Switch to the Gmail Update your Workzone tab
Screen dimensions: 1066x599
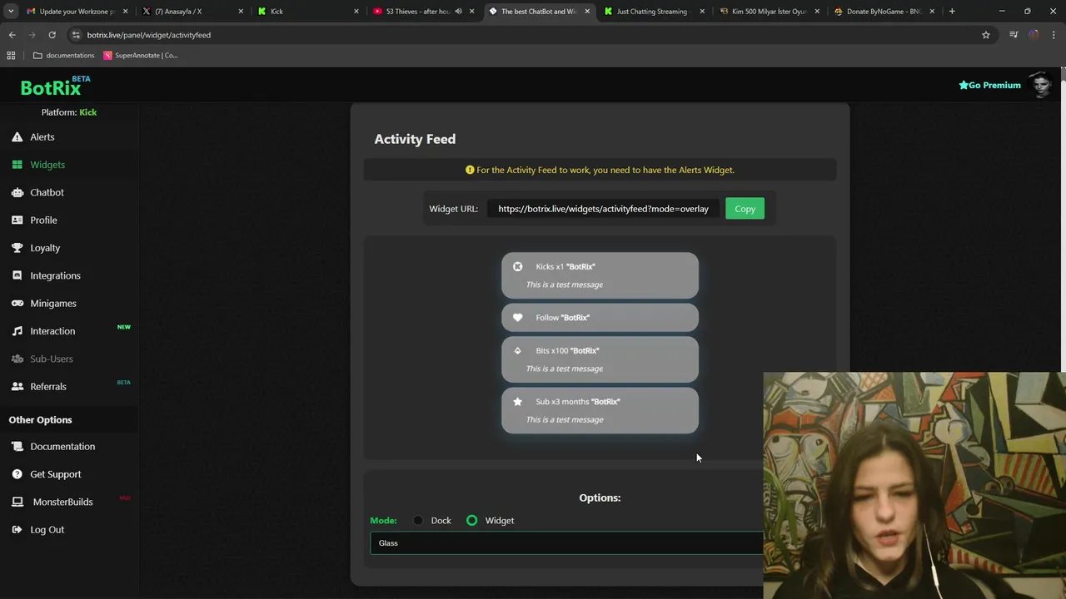point(77,12)
